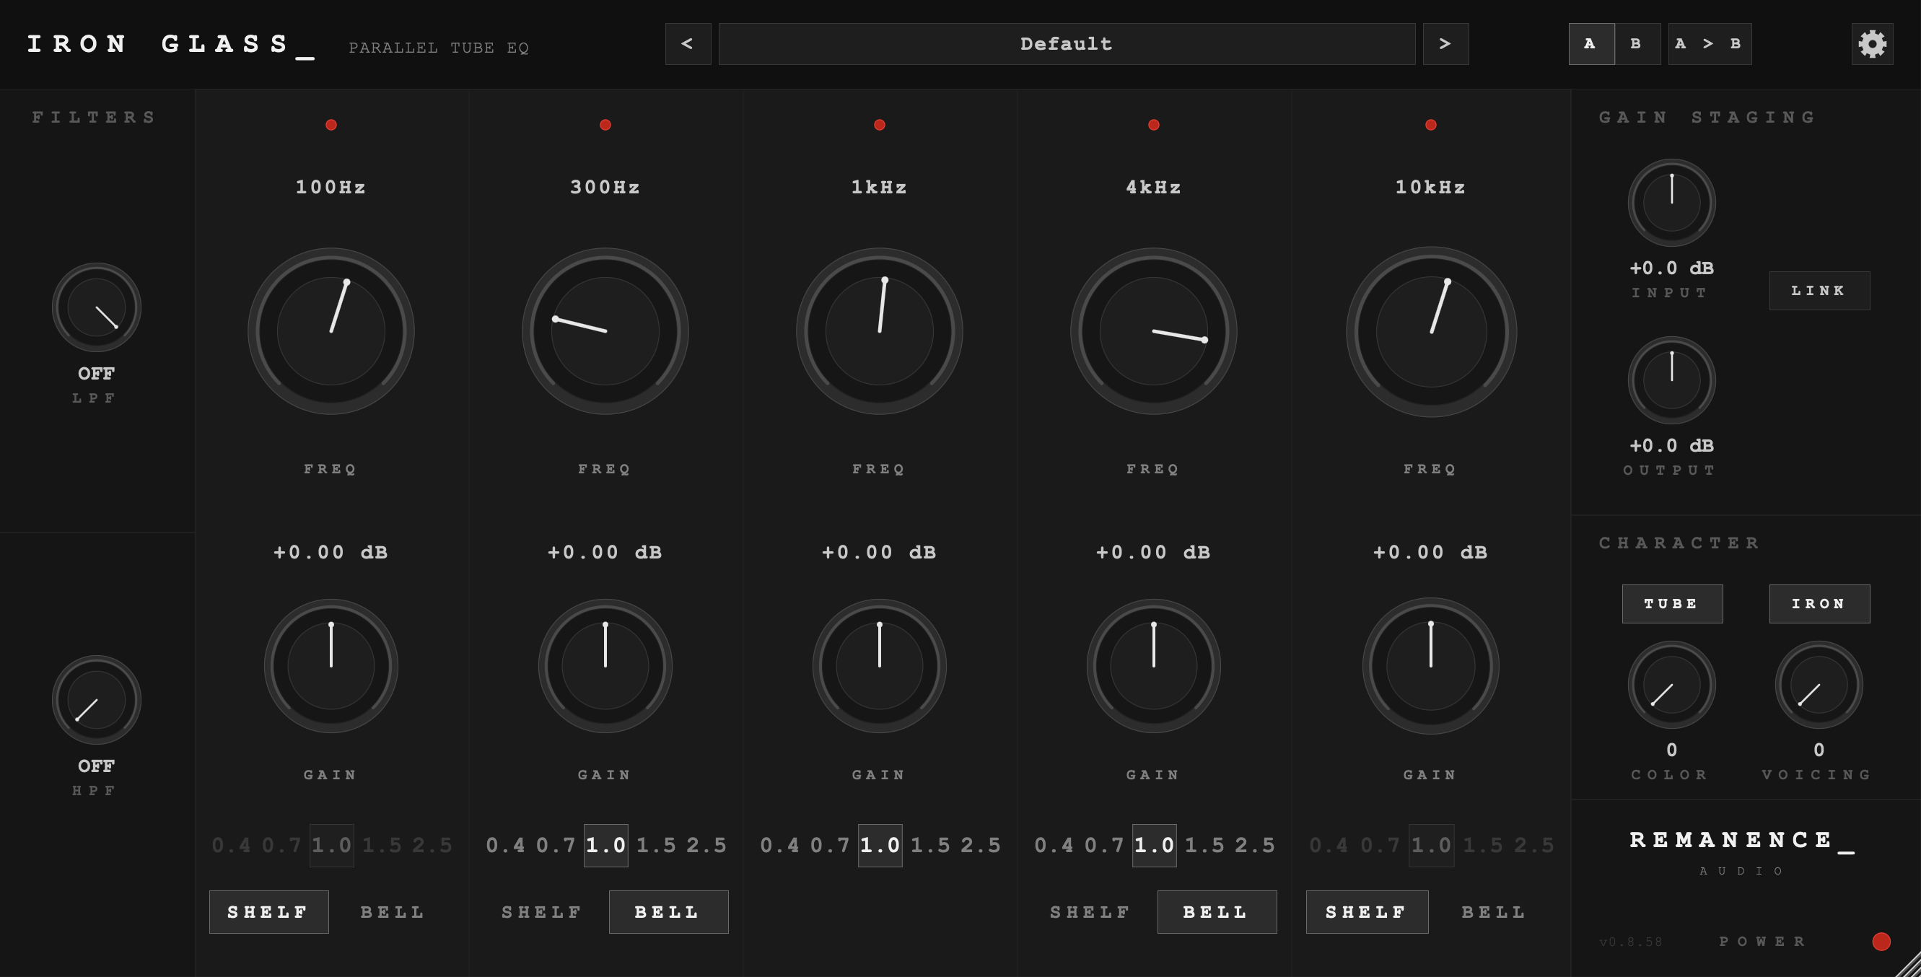The height and width of the screenshot is (977, 1921).
Task: Open the settings gear icon
Action: pos(1872,44)
